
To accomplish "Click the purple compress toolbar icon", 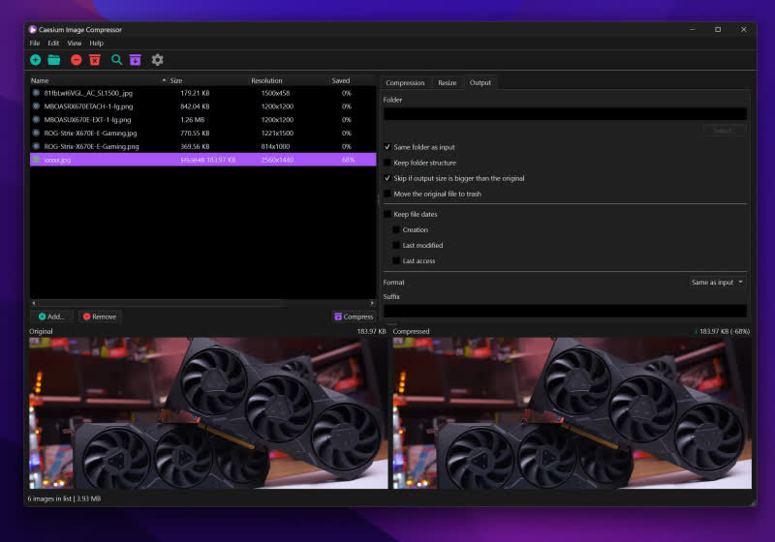I will (x=136, y=60).
